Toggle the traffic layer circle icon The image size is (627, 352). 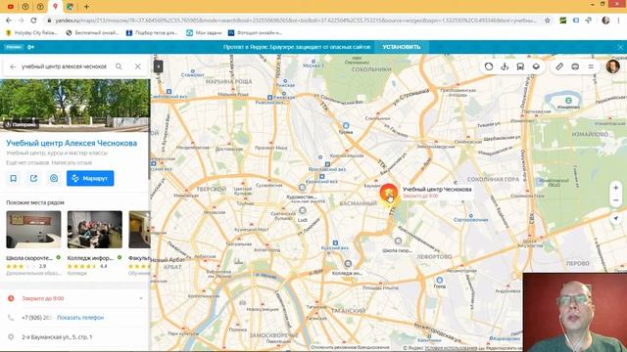(489, 66)
